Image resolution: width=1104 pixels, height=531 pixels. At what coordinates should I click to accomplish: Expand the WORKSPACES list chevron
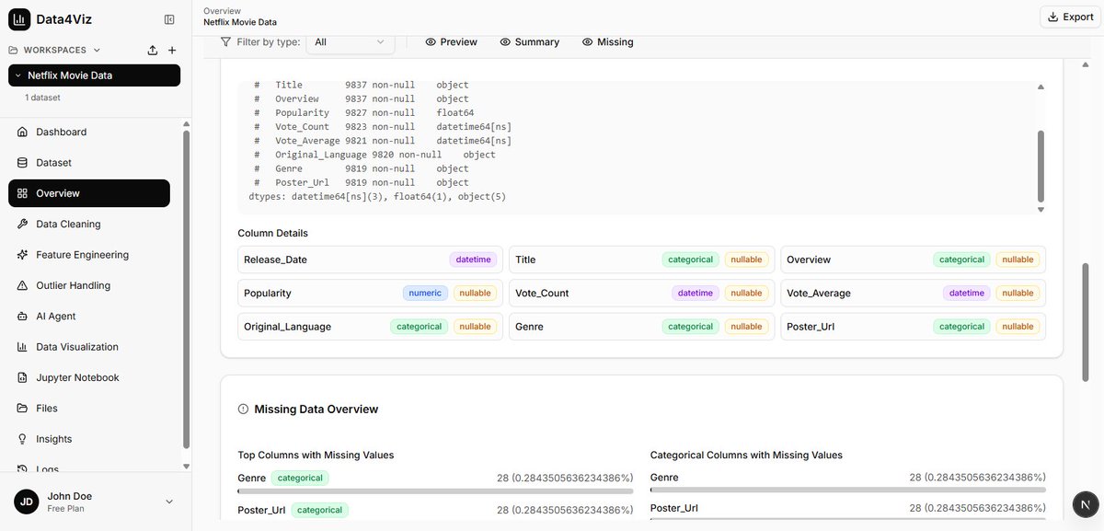[x=96, y=48]
